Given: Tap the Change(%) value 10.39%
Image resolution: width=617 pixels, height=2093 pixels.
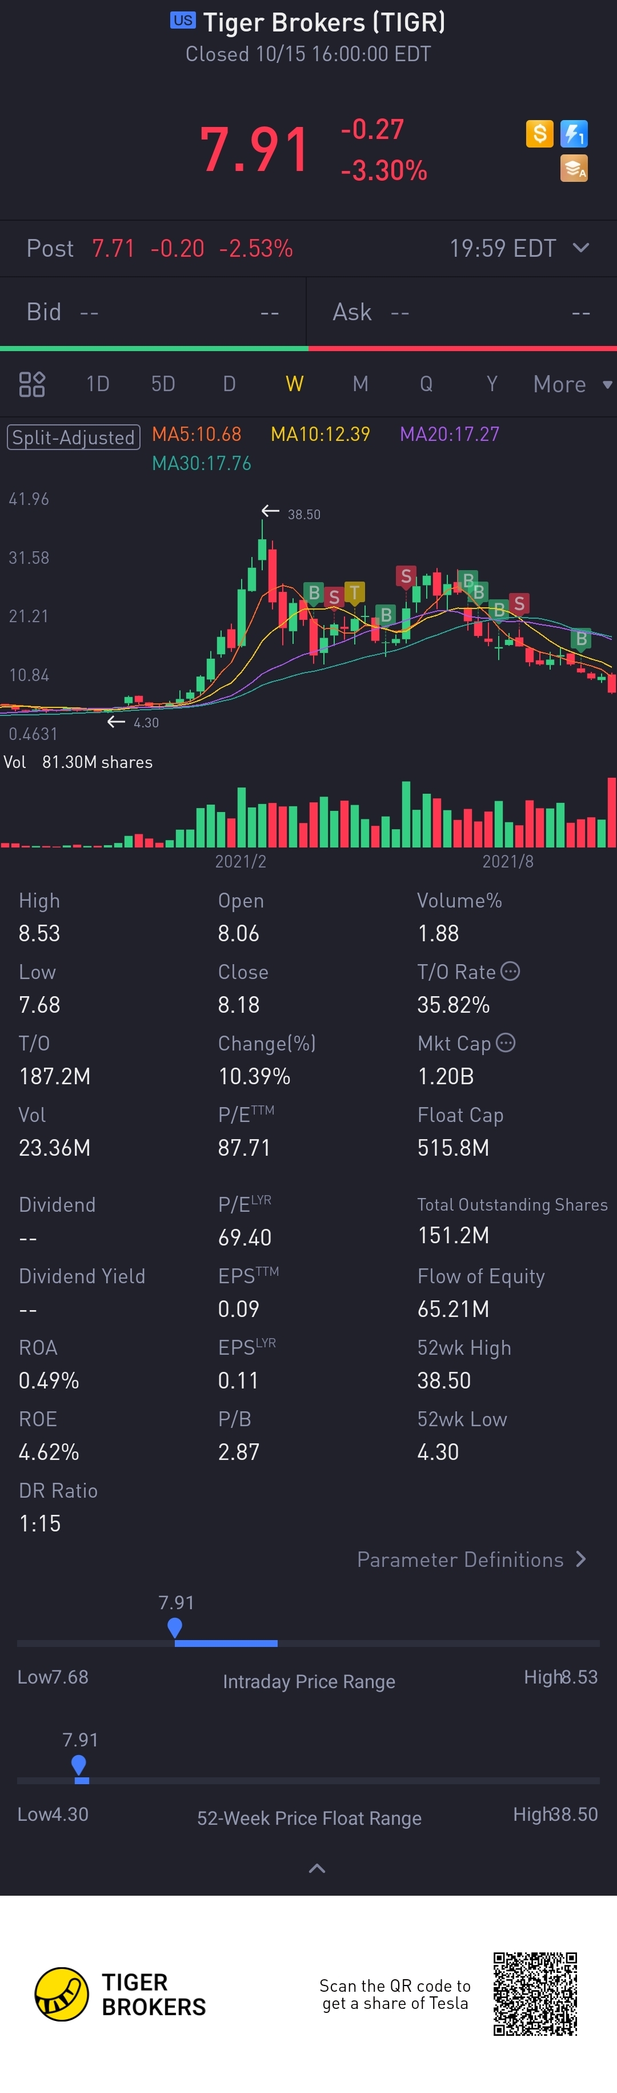Looking at the screenshot, I should [254, 1077].
